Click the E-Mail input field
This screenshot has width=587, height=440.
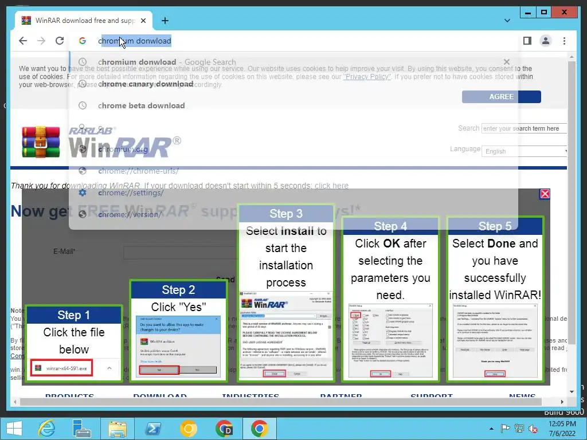click(x=179, y=252)
